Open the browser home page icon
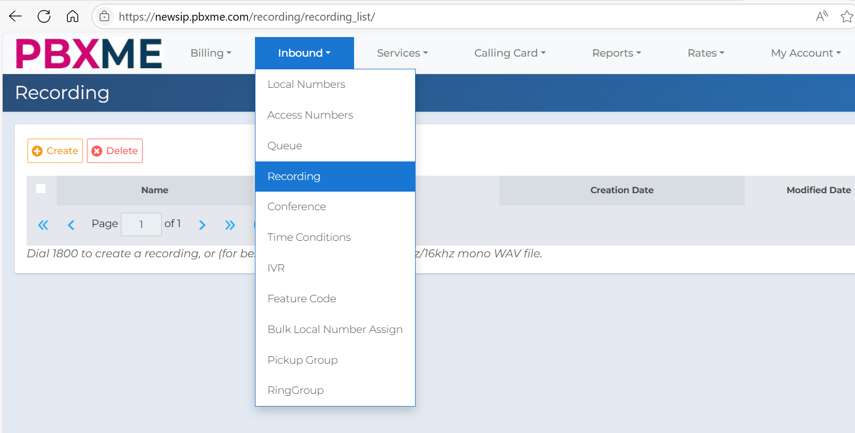This screenshot has height=433, width=855. click(x=73, y=16)
